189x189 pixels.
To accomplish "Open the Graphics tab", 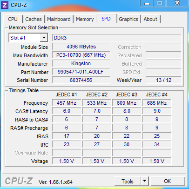I will pyautogui.click(x=128, y=19).
